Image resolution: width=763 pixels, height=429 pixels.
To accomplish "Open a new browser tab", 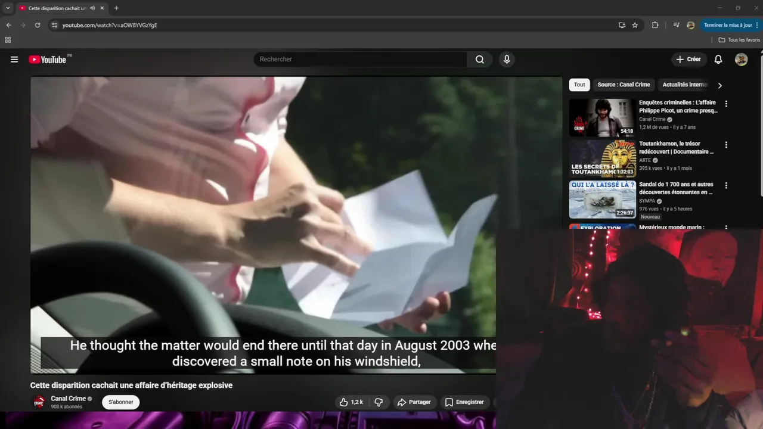I will click(x=116, y=8).
